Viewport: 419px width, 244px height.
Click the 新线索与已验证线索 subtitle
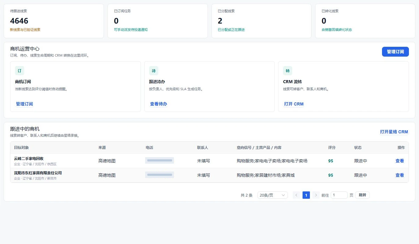click(25, 30)
